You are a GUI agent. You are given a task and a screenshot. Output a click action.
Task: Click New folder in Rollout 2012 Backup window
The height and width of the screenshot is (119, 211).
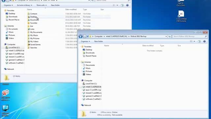[x=99, y=41]
